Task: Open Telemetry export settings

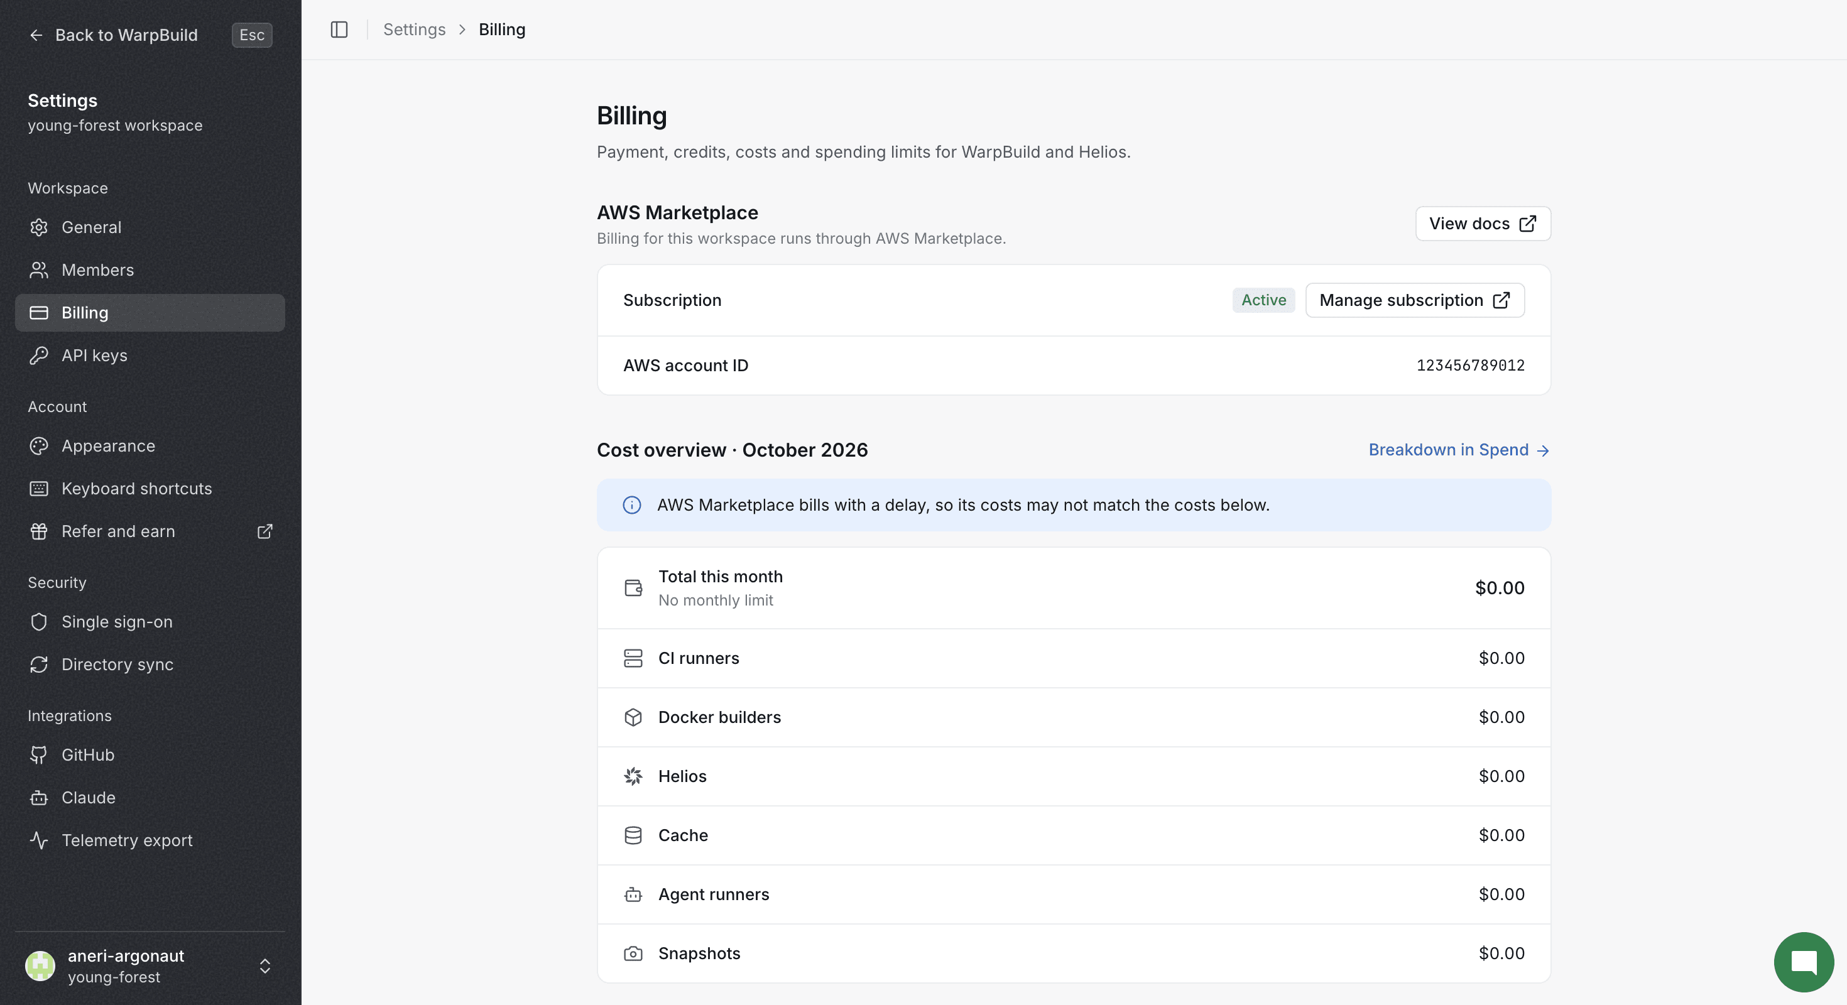Action: [150, 840]
